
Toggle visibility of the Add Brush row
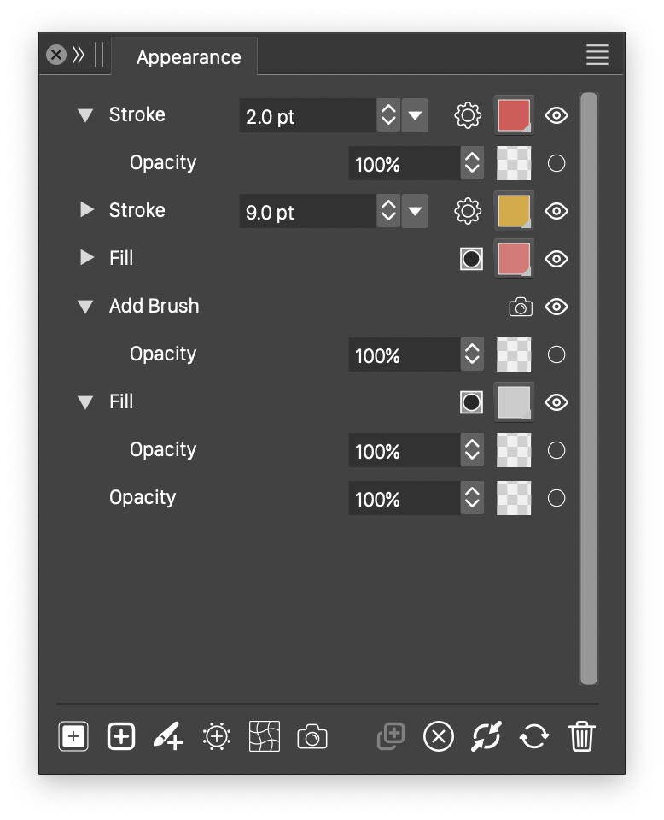point(556,307)
